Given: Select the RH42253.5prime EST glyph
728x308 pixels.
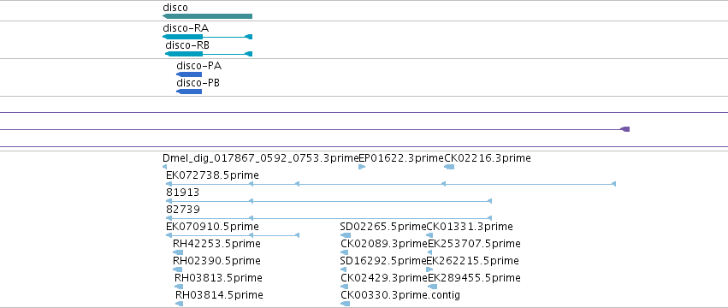Looking at the screenshot, I should pos(178,252).
